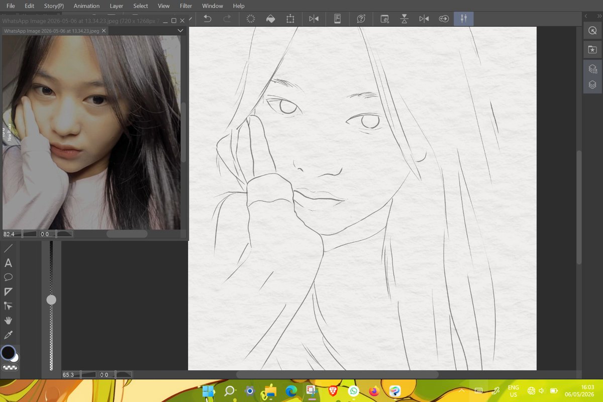Click the flip icon left of the smartphone icon
The width and height of the screenshot is (603, 402).
click(314, 19)
